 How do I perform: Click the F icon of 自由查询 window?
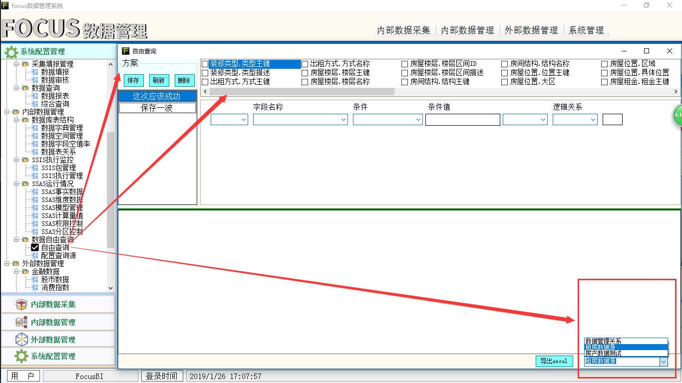pos(125,51)
